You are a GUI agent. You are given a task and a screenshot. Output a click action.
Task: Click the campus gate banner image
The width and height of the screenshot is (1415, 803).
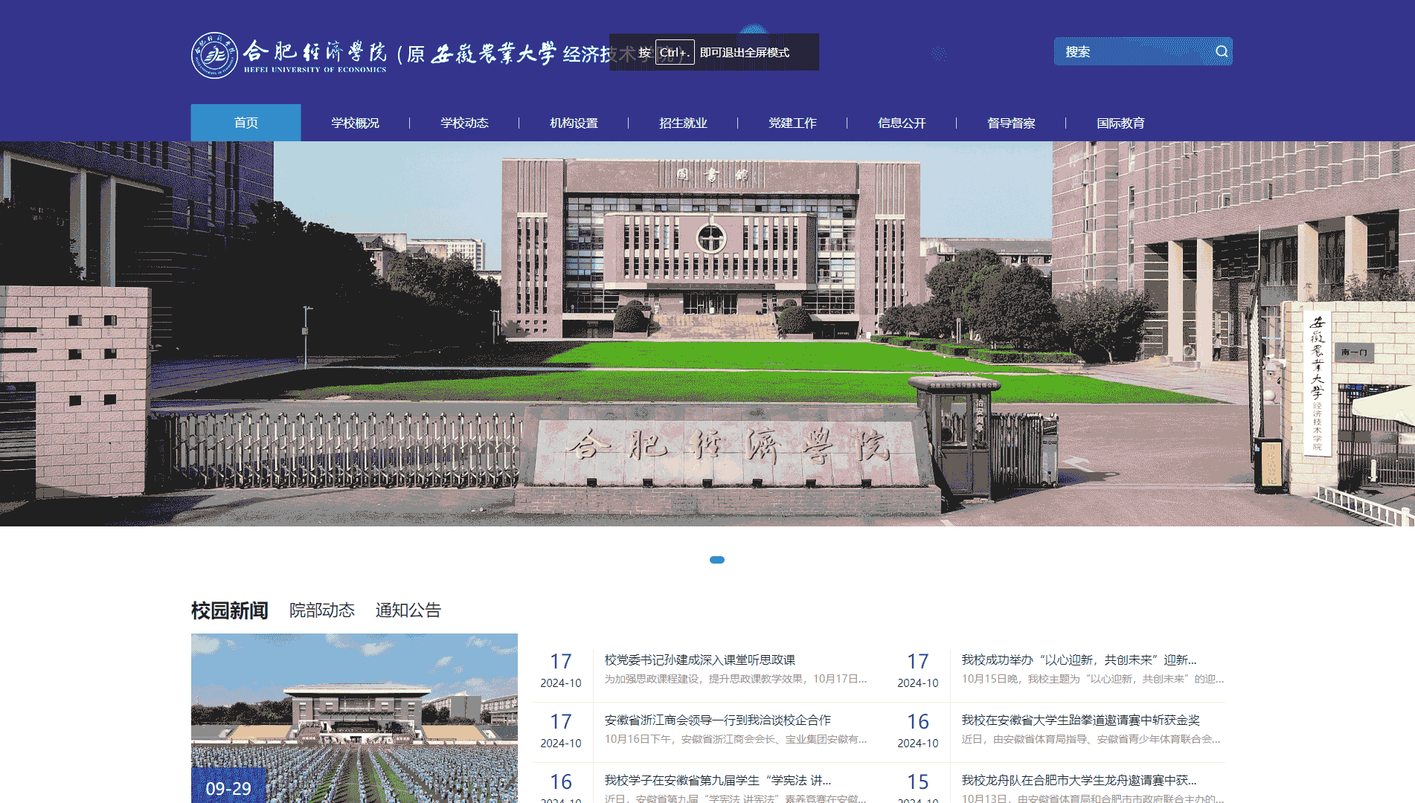click(x=707, y=334)
